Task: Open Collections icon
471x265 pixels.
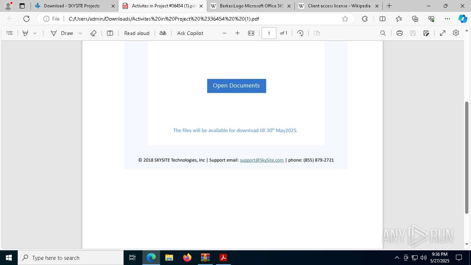Action: click(415, 19)
